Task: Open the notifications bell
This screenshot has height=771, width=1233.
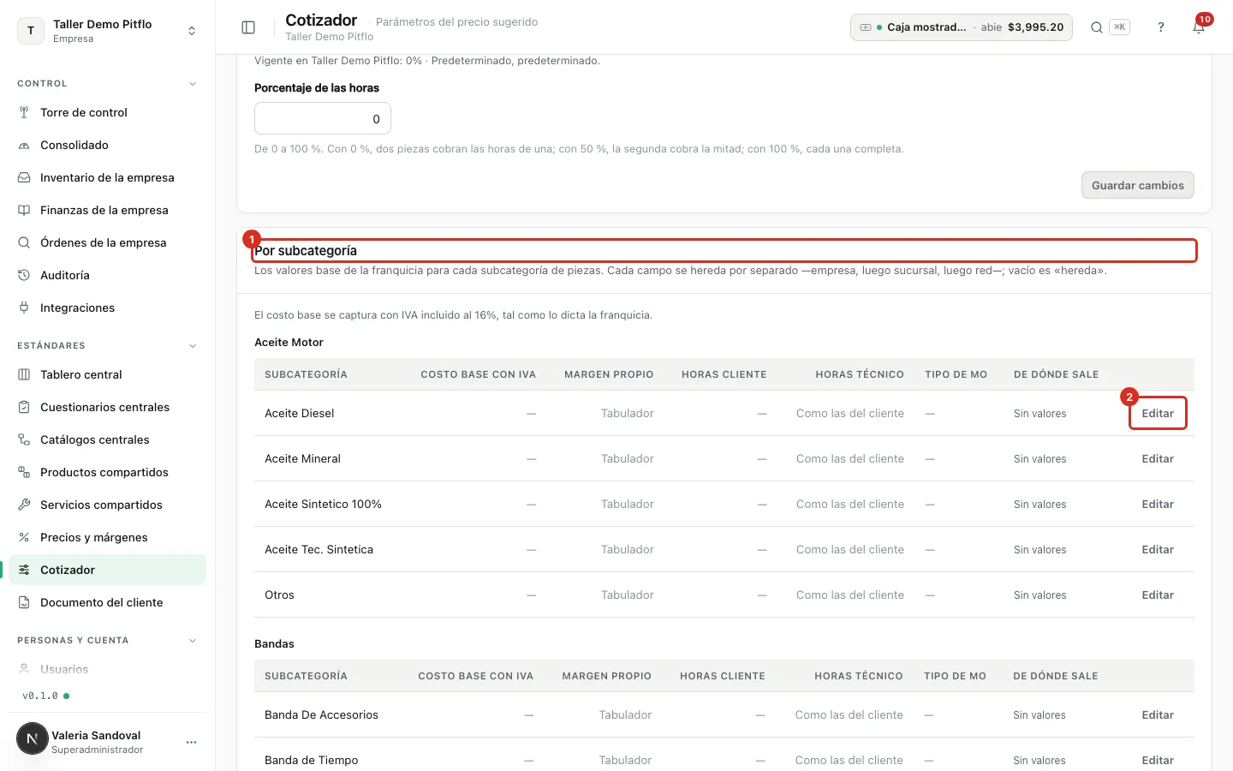Action: 1199,27
